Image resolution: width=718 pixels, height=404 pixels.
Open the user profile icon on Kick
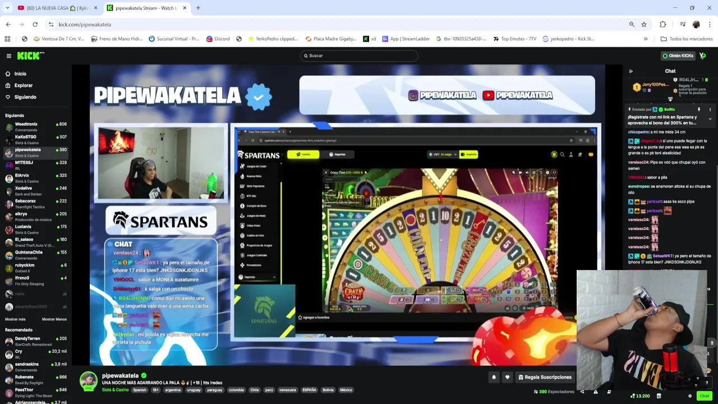(x=703, y=56)
